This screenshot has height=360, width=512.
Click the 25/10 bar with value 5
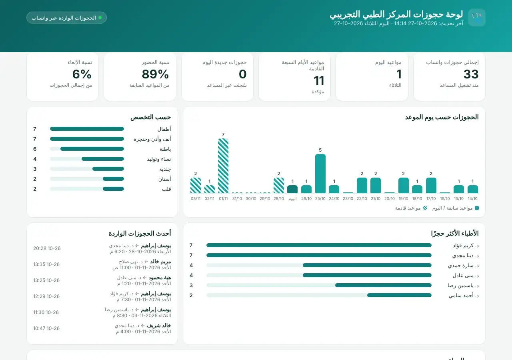[320, 174]
